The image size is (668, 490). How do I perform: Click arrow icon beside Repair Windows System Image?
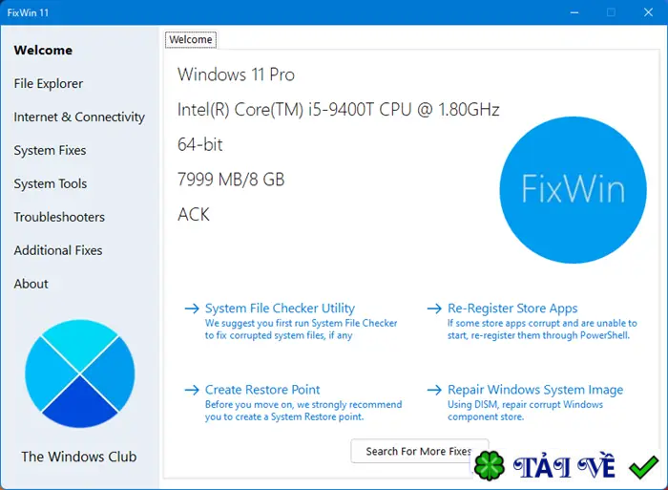point(434,390)
